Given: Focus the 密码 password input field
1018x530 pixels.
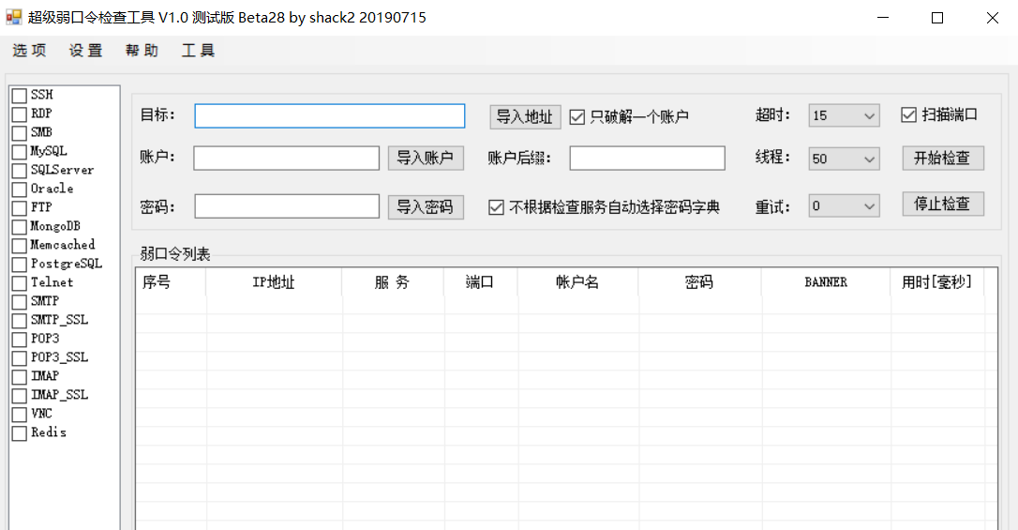Looking at the screenshot, I should click(286, 206).
